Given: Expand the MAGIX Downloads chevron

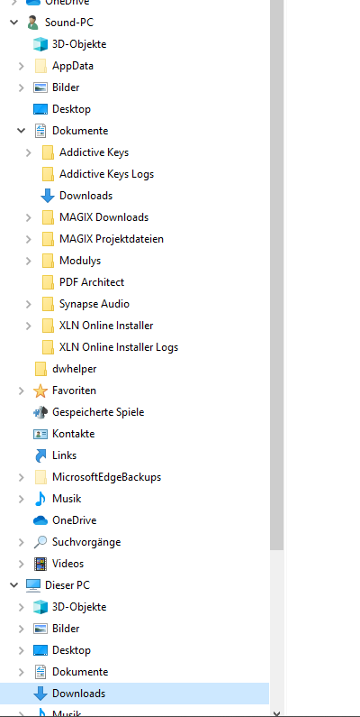Looking at the screenshot, I should [29, 217].
